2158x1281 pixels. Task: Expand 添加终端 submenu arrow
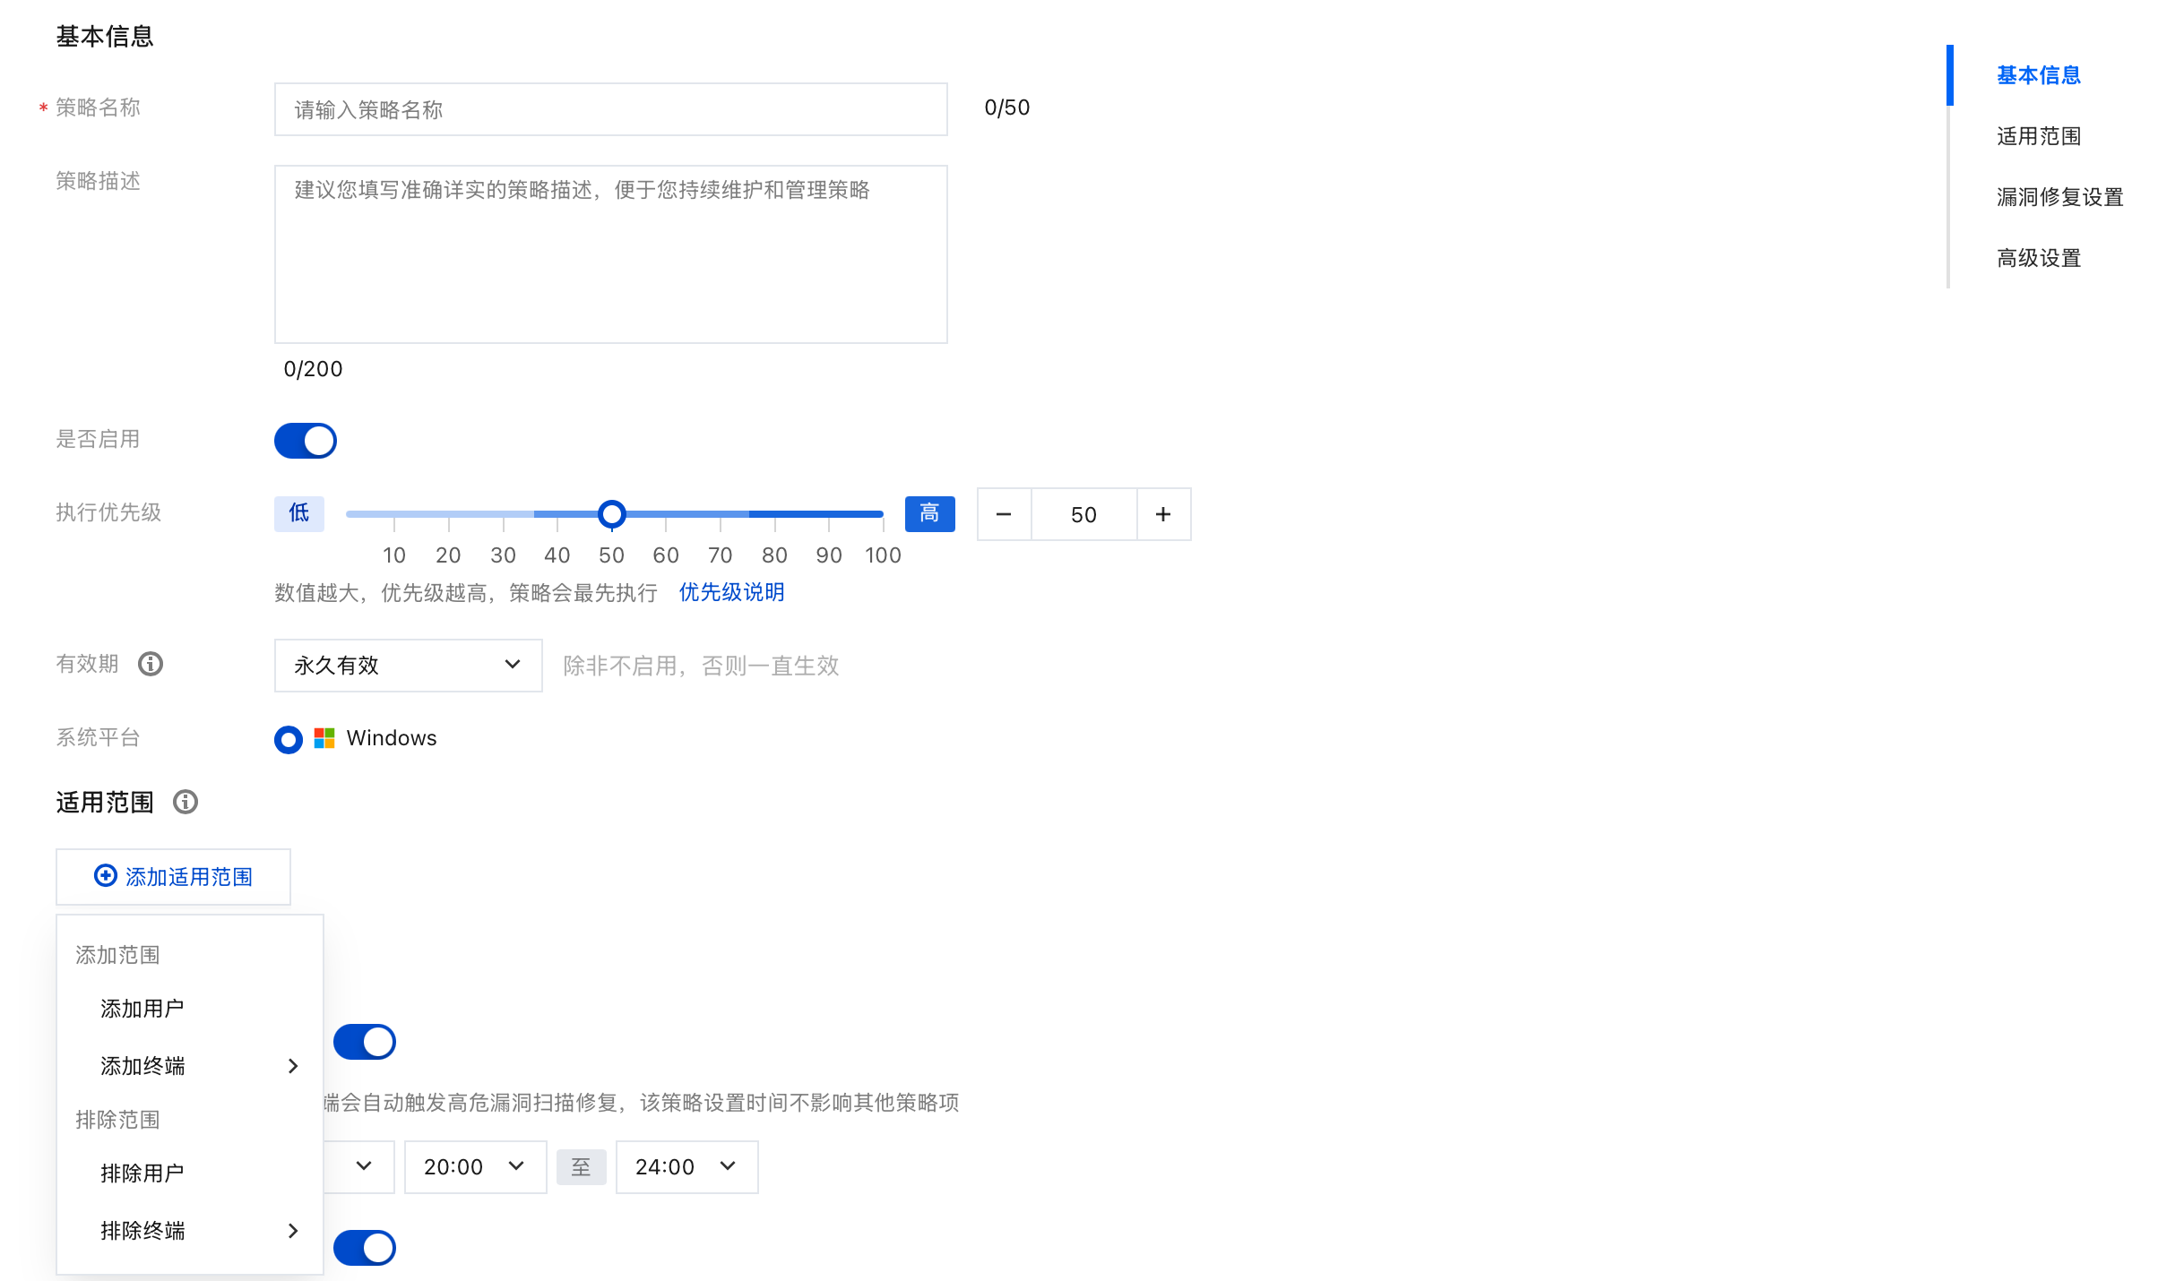[x=293, y=1066]
